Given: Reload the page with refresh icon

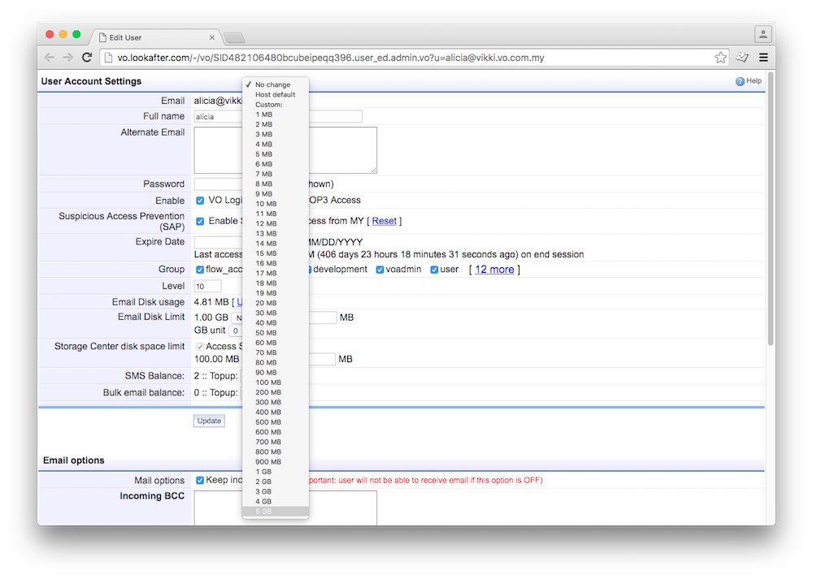Looking at the screenshot, I should [x=87, y=58].
